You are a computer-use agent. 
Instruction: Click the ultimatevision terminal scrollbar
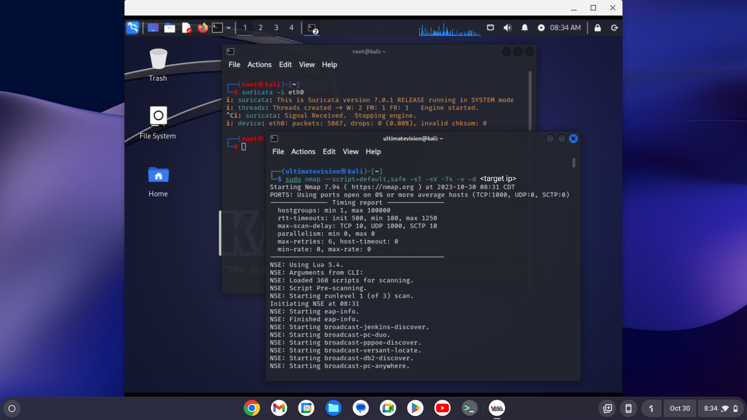[573, 163]
